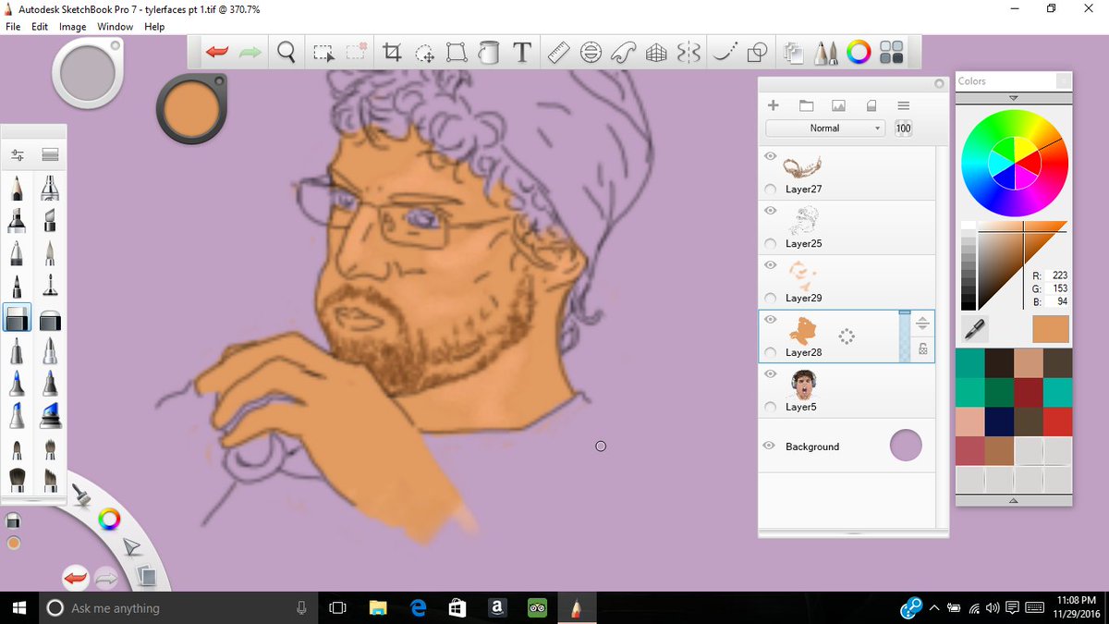Add a new layer with the plus icon
The width and height of the screenshot is (1109, 624).
(x=773, y=105)
